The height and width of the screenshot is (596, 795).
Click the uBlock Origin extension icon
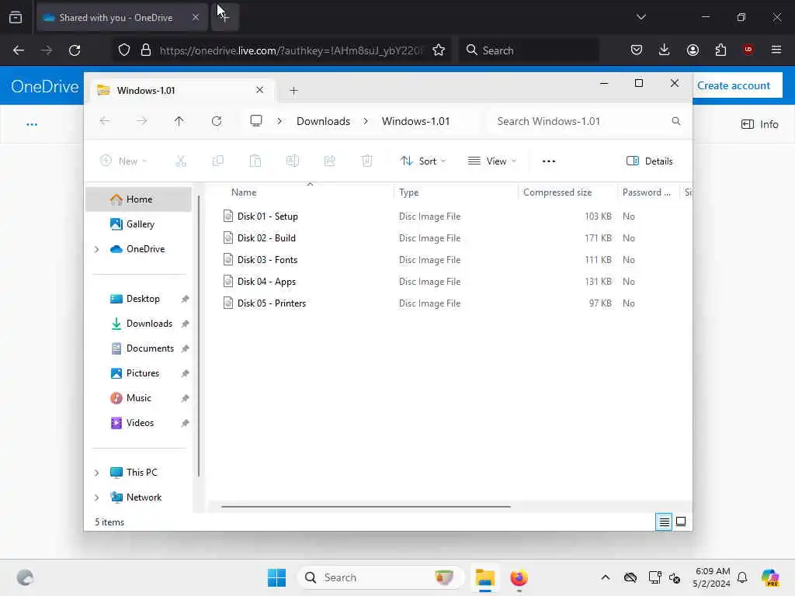pyautogui.click(x=748, y=50)
